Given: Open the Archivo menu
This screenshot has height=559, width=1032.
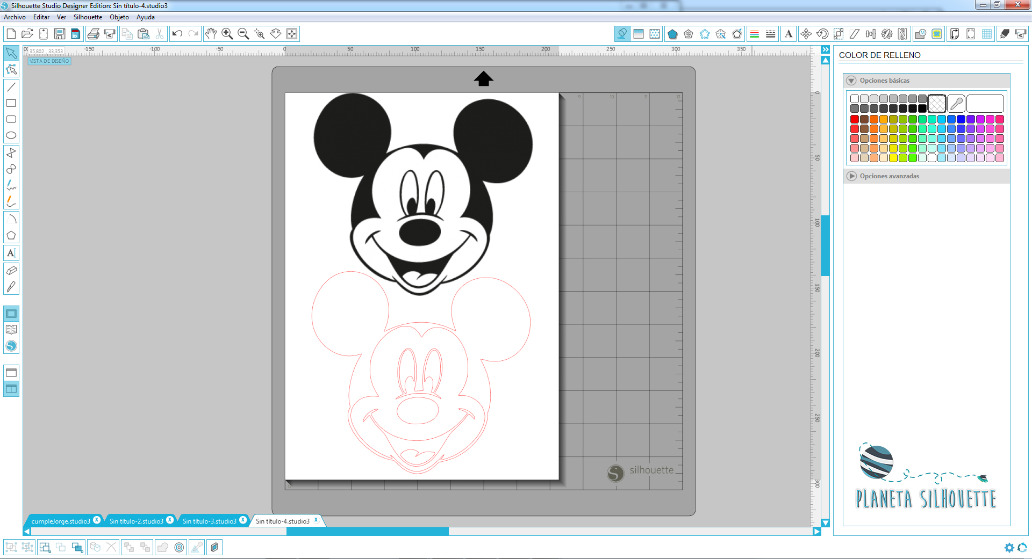Looking at the screenshot, I should [15, 17].
